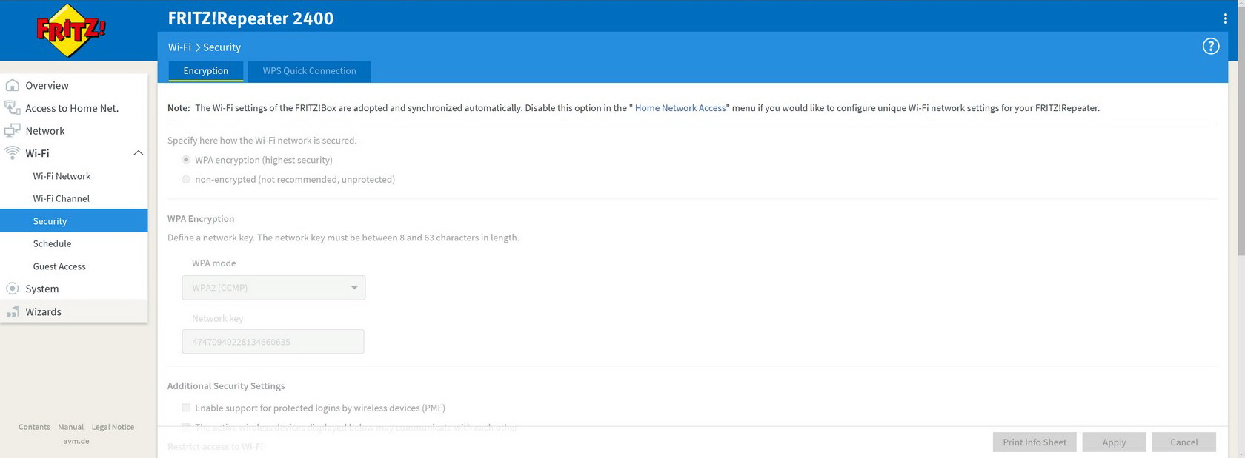Open the Contents footer link
Viewport: 1245px width, 458px height.
coord(34,427)
